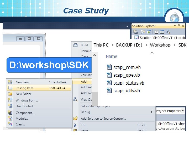Click the View Code icon in Solution Explorer

[x=156, y=32]
